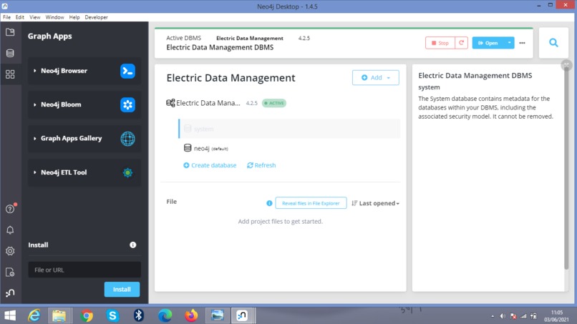The width and height of the screenshot is (577, 324).
Task: Click the File or URL input field
Action: [x=84, y=270]
